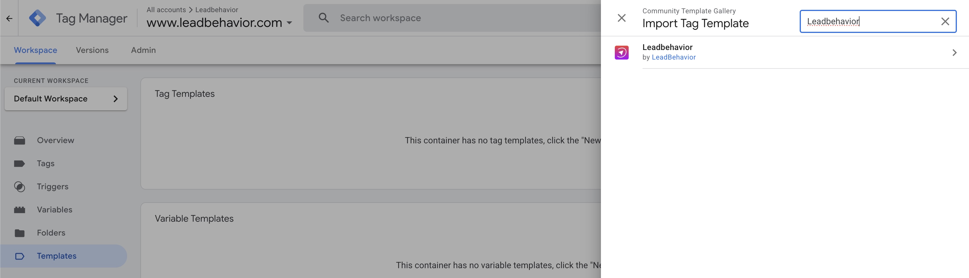Expand the Leadbehavior template result chevron

[x=954, y=53]
